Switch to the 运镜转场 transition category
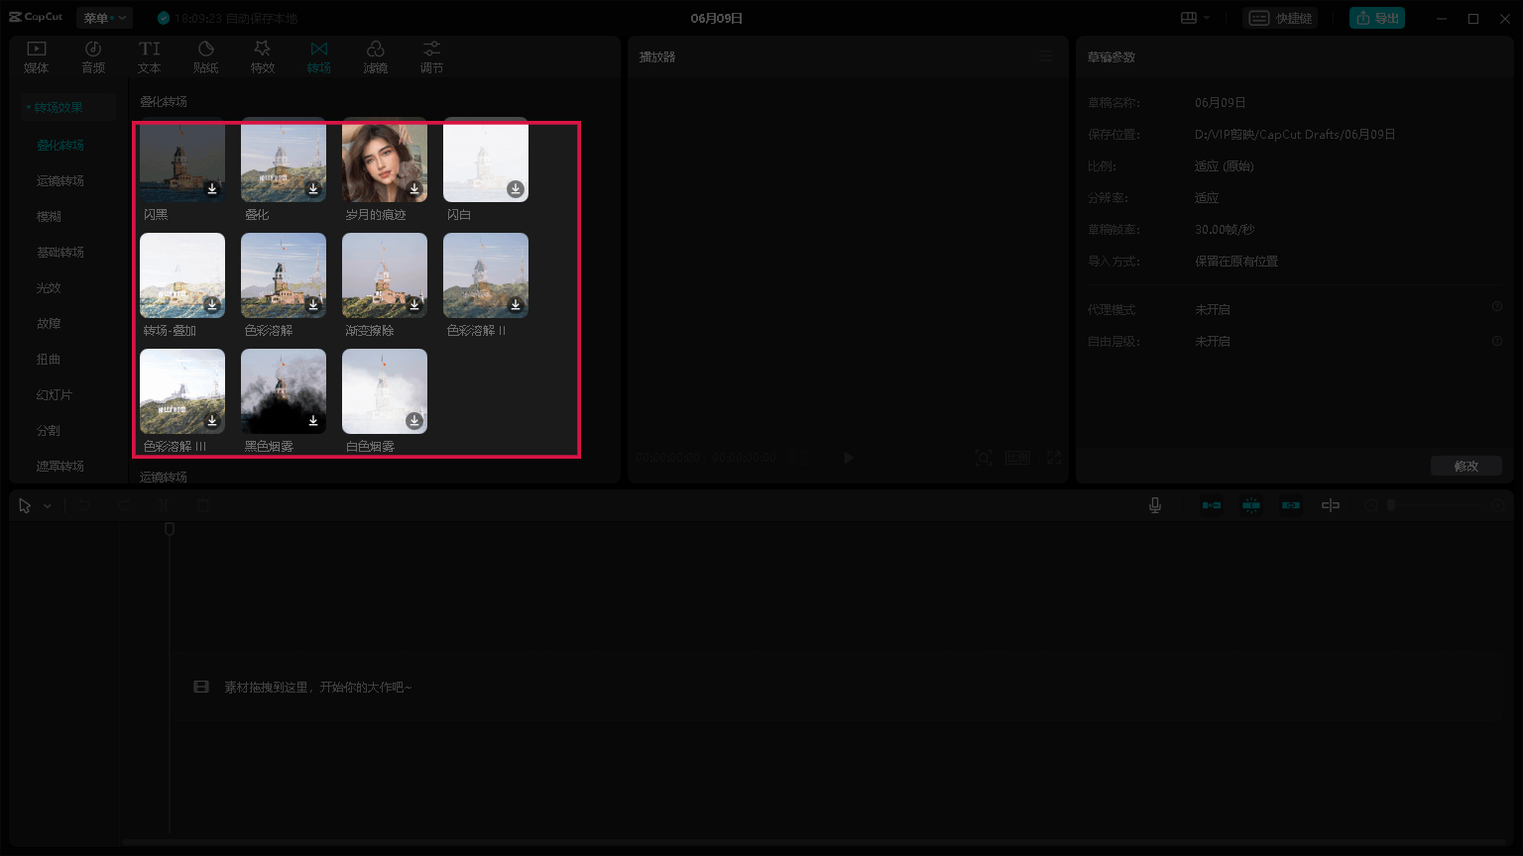The width and height of the screenshot is (1523, 856). click(x=60, y=180)
